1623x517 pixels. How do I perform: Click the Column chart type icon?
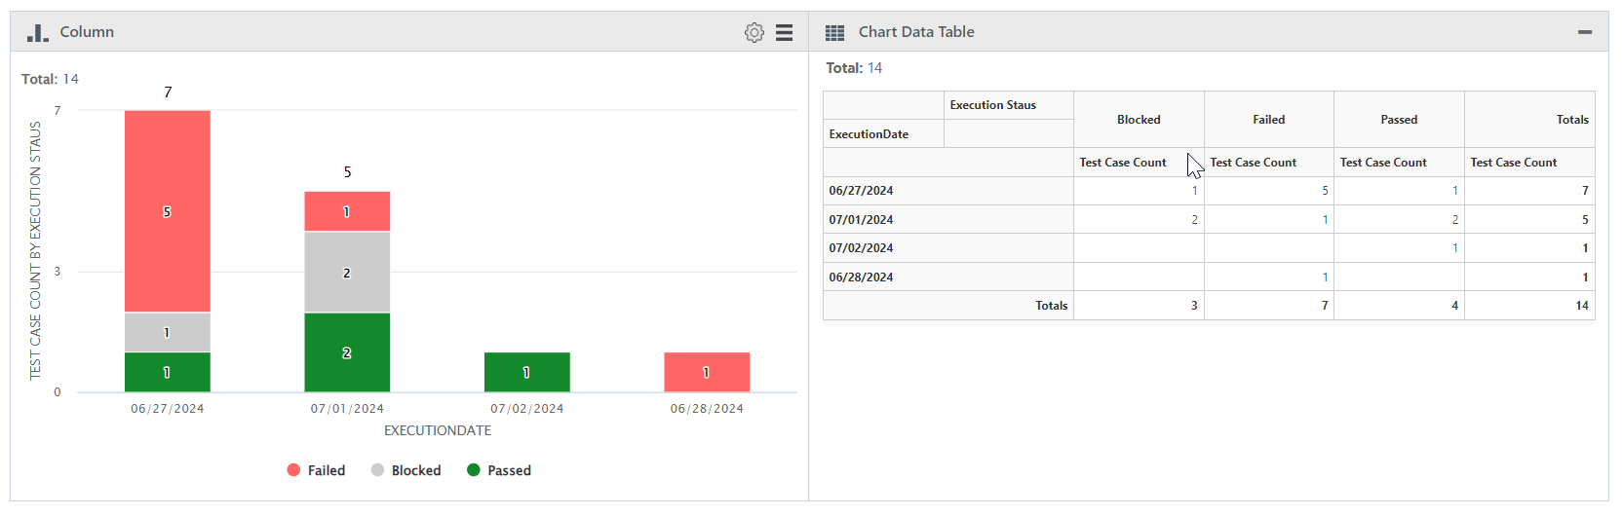click(38, 32)
